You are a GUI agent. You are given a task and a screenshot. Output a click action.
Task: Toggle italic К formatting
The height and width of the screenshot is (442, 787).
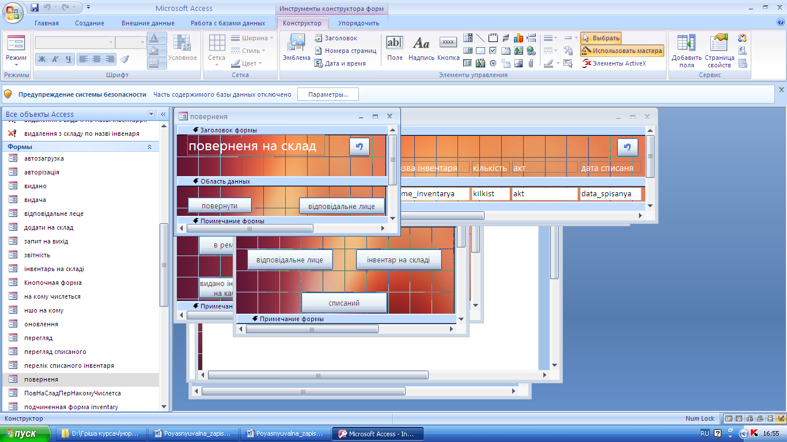pyautogui.click(x=55, y=59)
